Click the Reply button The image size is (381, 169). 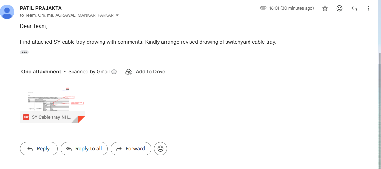pos(39,149)
